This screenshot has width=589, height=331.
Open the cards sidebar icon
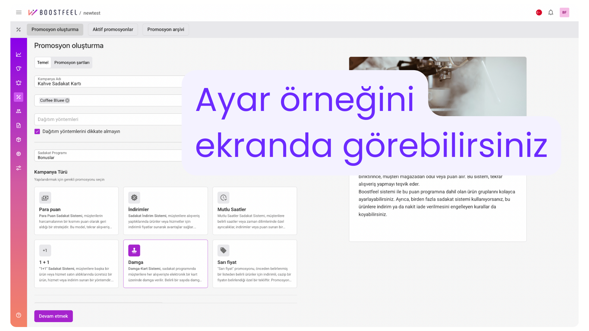(19, 69)
